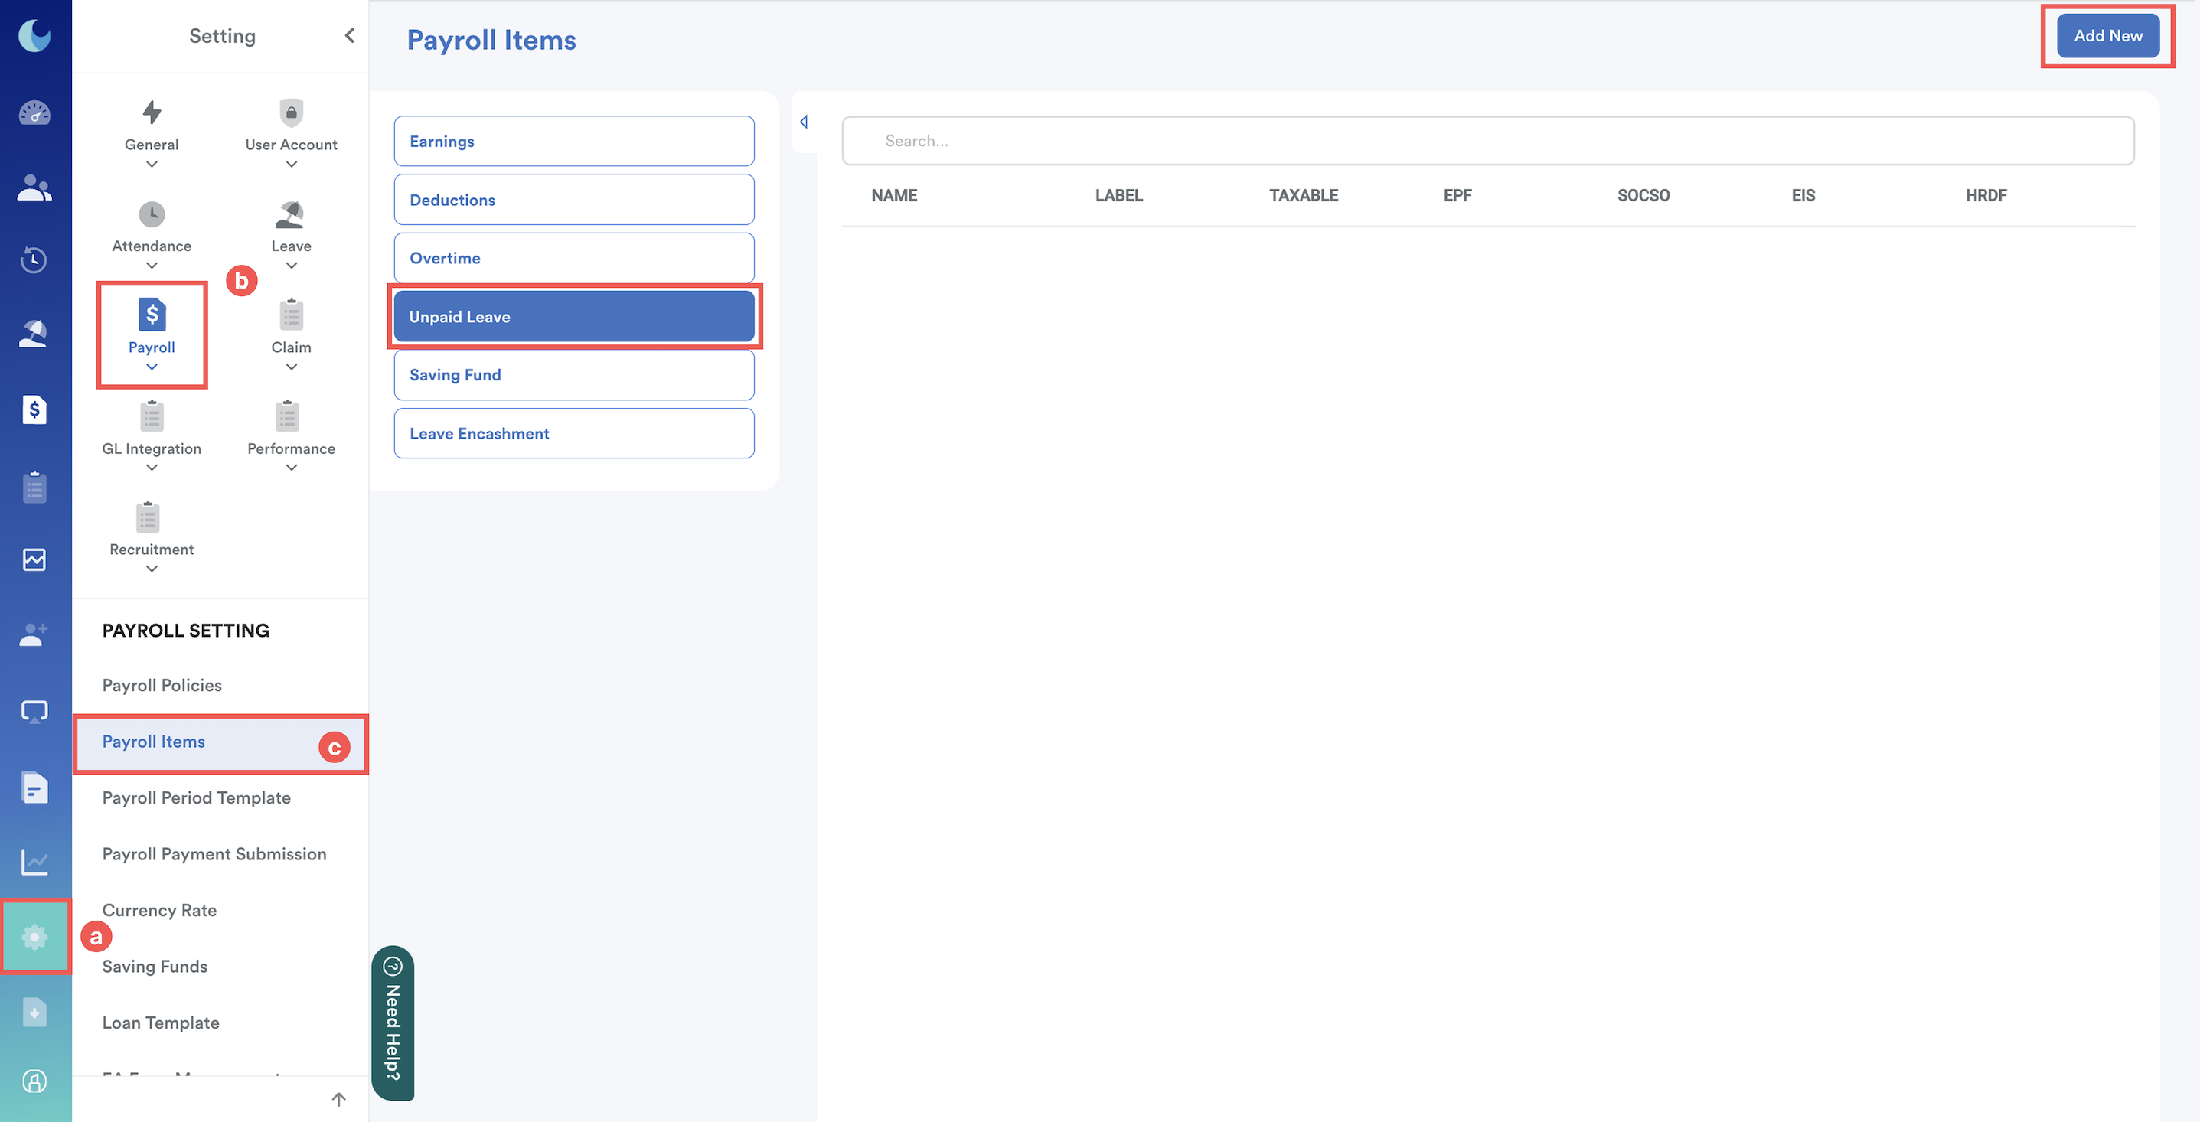Open Payroll Policies setting
The height and width of the screenshot is (1122, 2200).
coord(162,685)
